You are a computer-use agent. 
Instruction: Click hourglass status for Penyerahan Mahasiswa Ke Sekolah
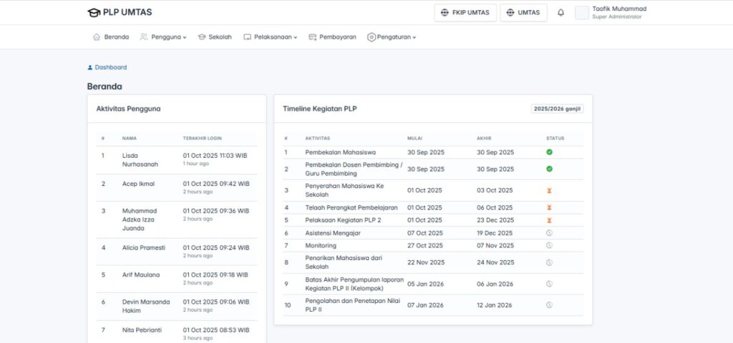(549, 191)
